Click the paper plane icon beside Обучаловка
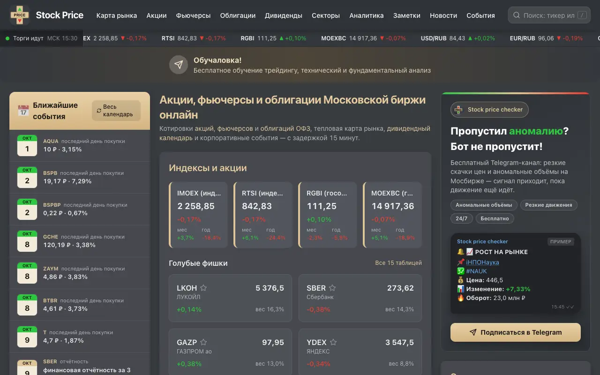The height and width of the screenshot is (375, 600). pos(179,65)
